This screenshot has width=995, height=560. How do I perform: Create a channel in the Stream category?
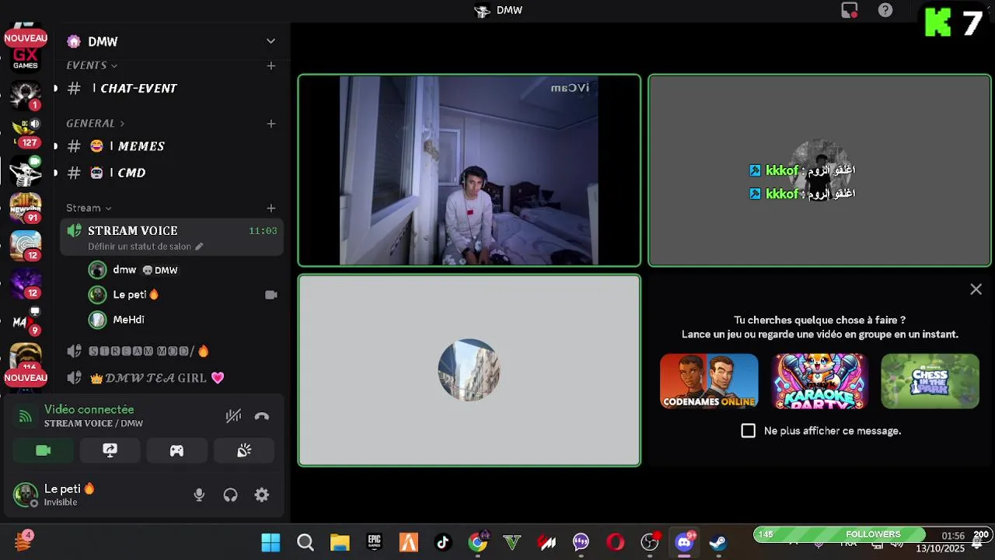coord(271,208)
